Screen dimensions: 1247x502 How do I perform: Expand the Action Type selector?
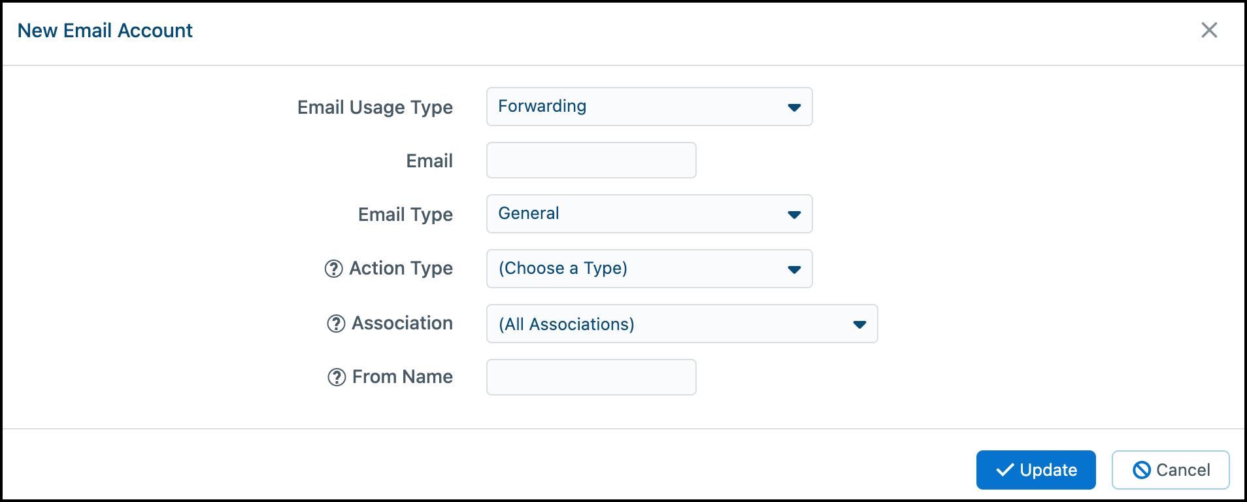tap(648, 269)
